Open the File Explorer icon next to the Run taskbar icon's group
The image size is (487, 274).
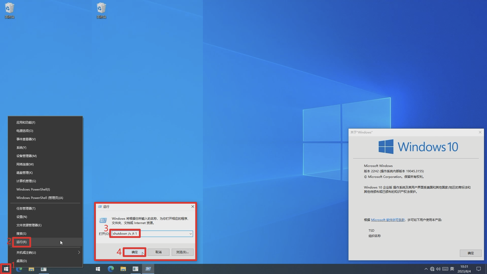tap(123, 269)
